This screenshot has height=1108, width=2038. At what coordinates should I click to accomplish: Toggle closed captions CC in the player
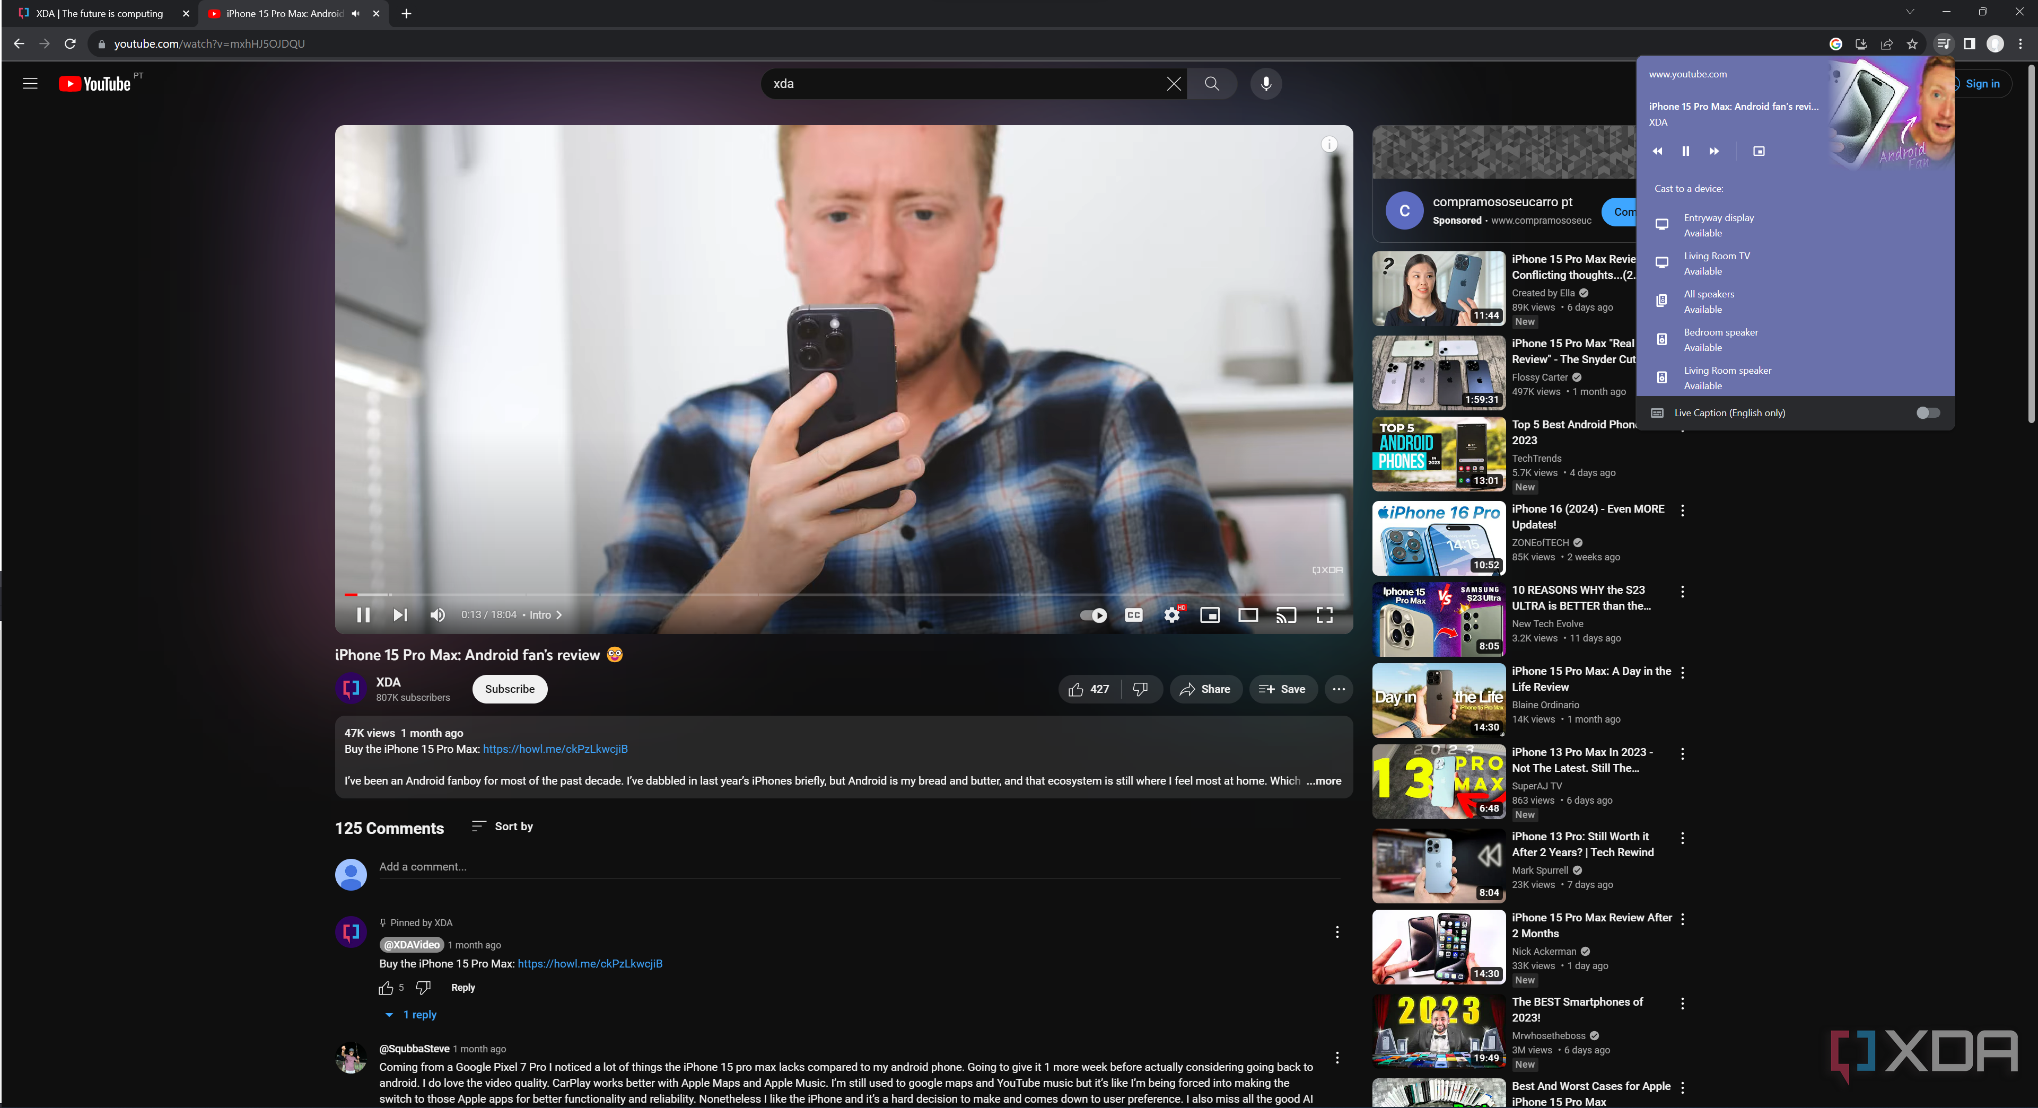point(1133,615)
